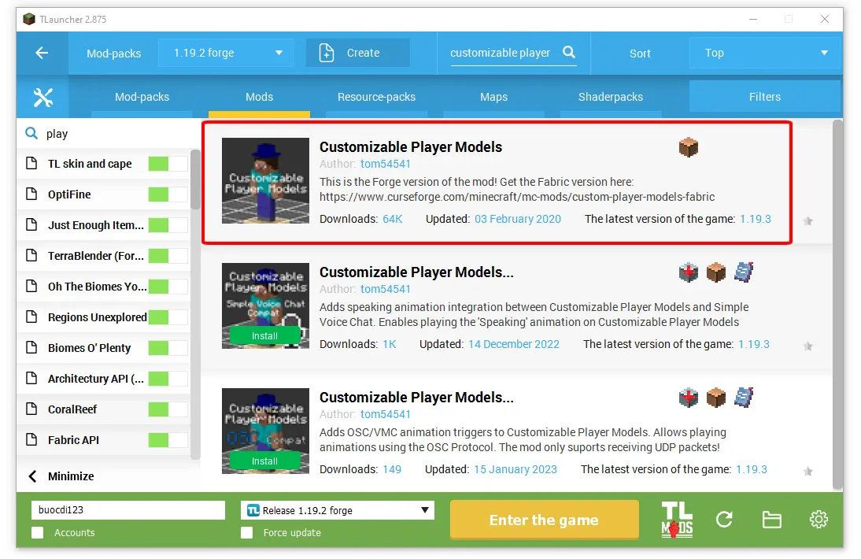
Task: Install the OSC compat mod
Action: click(264, 461)
